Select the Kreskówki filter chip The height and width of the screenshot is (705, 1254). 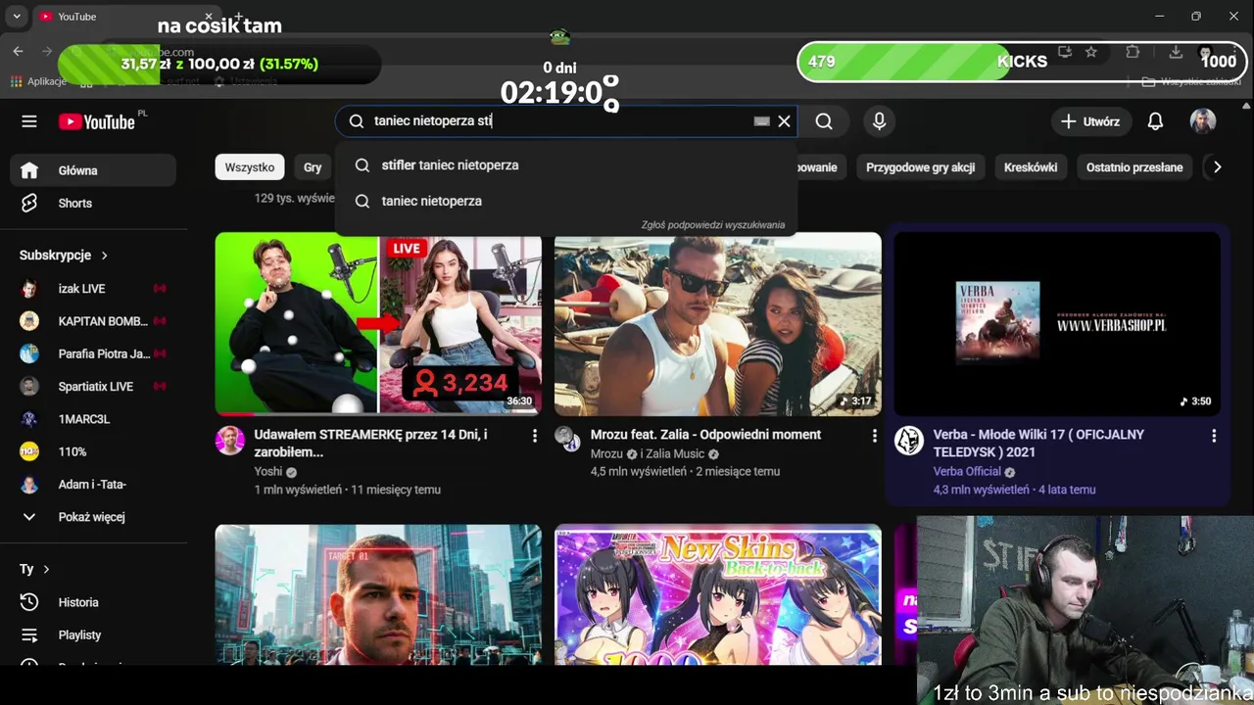pyautogui.click(x=1031, y=167)
